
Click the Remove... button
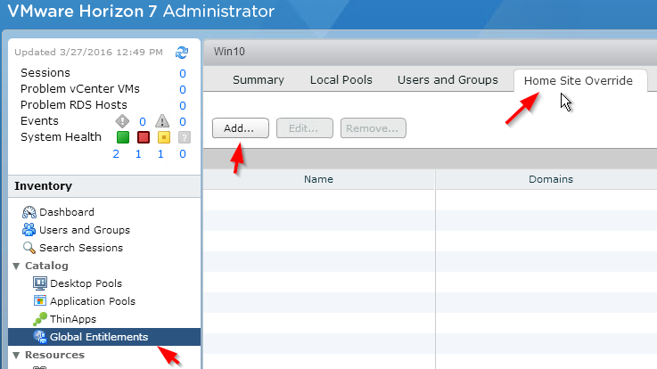(373, 128)
